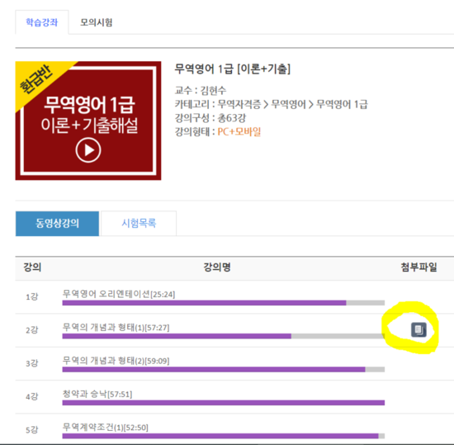Screen dimensions: 454x445
Task: Click the 첨부파일 column header
Action: 419,267
